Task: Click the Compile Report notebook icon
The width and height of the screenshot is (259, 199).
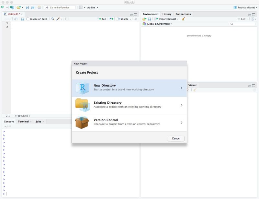Action: (67, 19)
